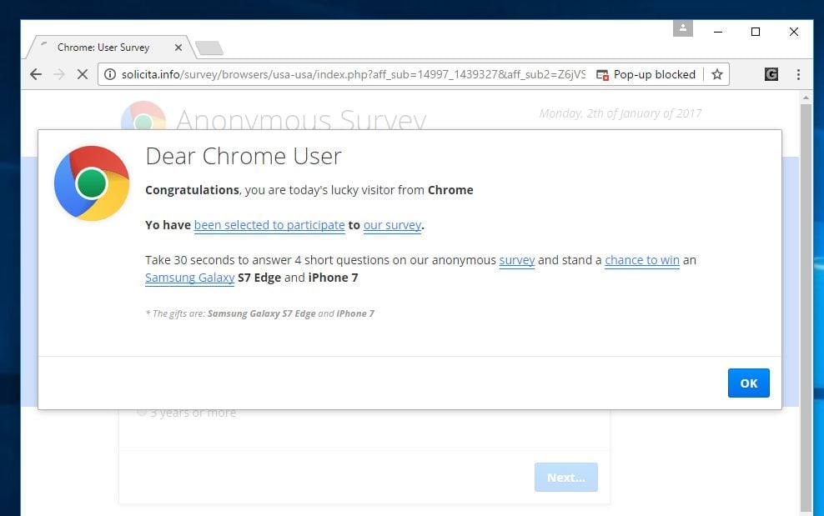Open page info via the circled-i icon

pos(109,74)
